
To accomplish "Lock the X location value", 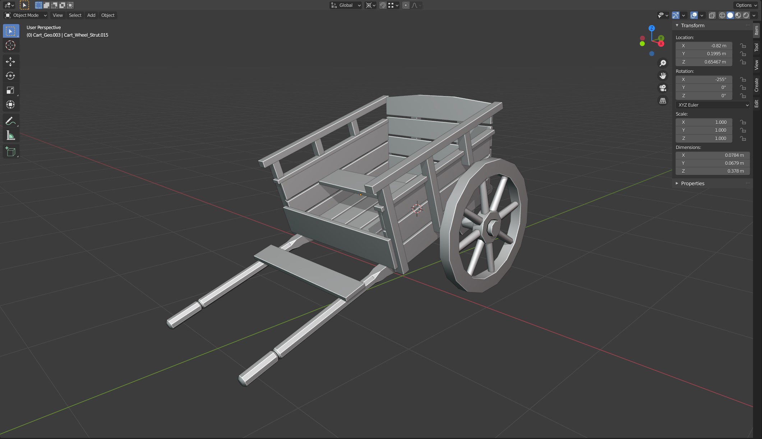I will [x=743, y=46].
